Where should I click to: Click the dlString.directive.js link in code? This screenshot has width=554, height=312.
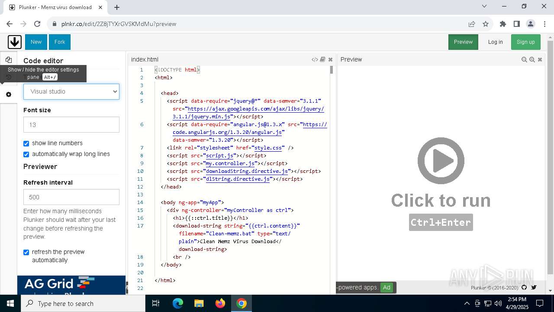tap(238, 179)
